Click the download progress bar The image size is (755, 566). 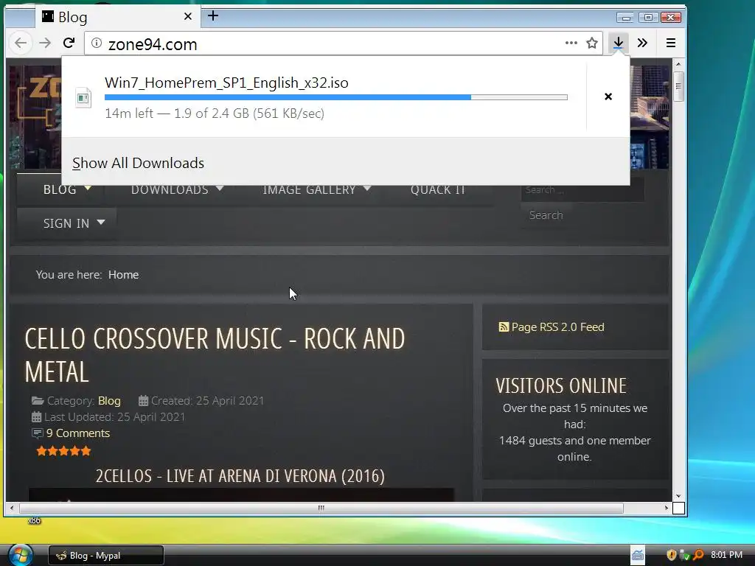tap(336, 97)
